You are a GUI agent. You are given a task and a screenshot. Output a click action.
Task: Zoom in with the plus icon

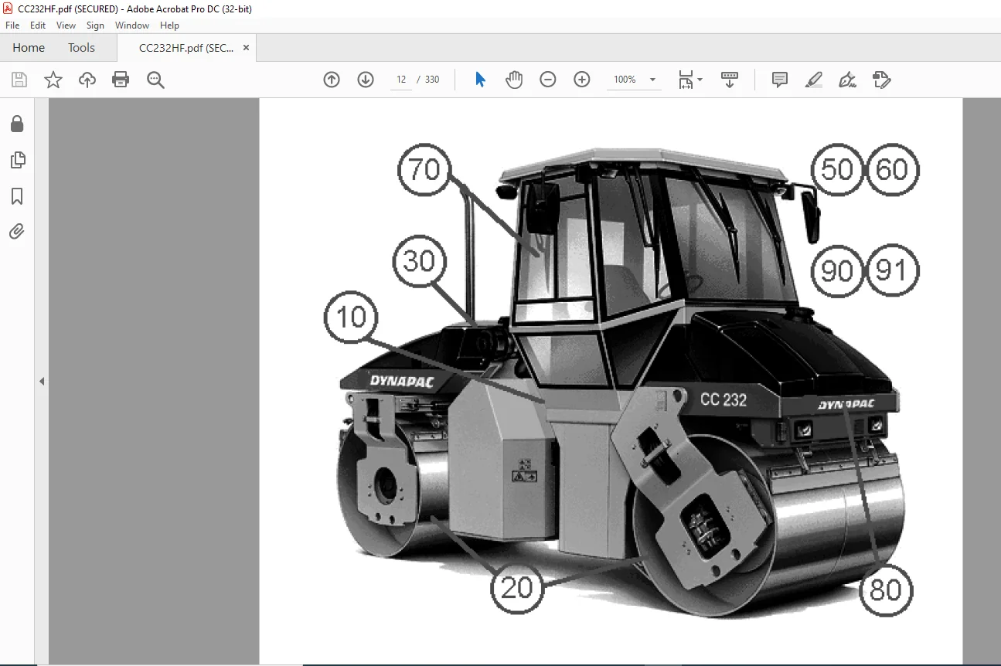582,80
